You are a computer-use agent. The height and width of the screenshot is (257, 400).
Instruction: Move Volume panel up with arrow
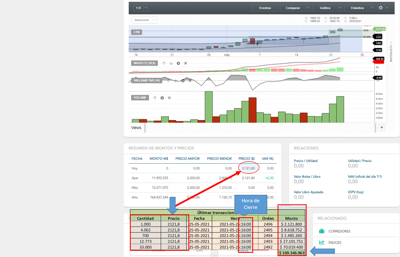click(x=155, y=98)
